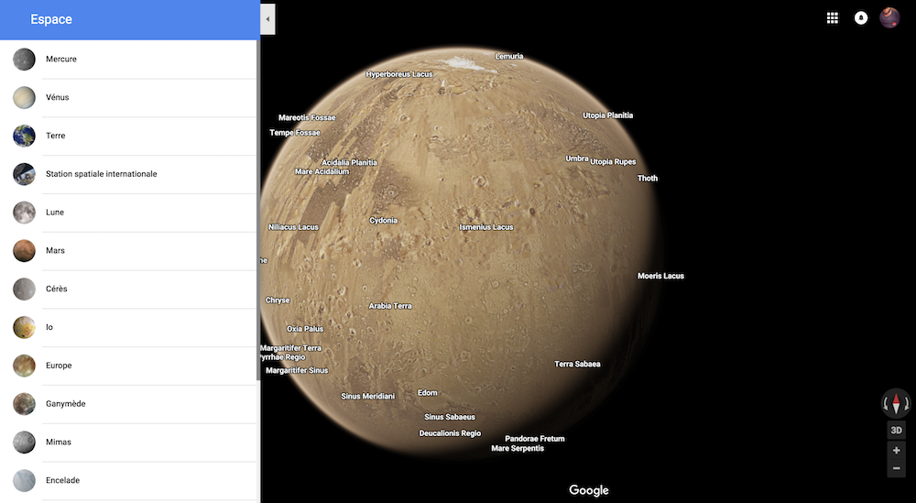
Task: Open the Google apps grid icon
Action: tap(833, 18)
